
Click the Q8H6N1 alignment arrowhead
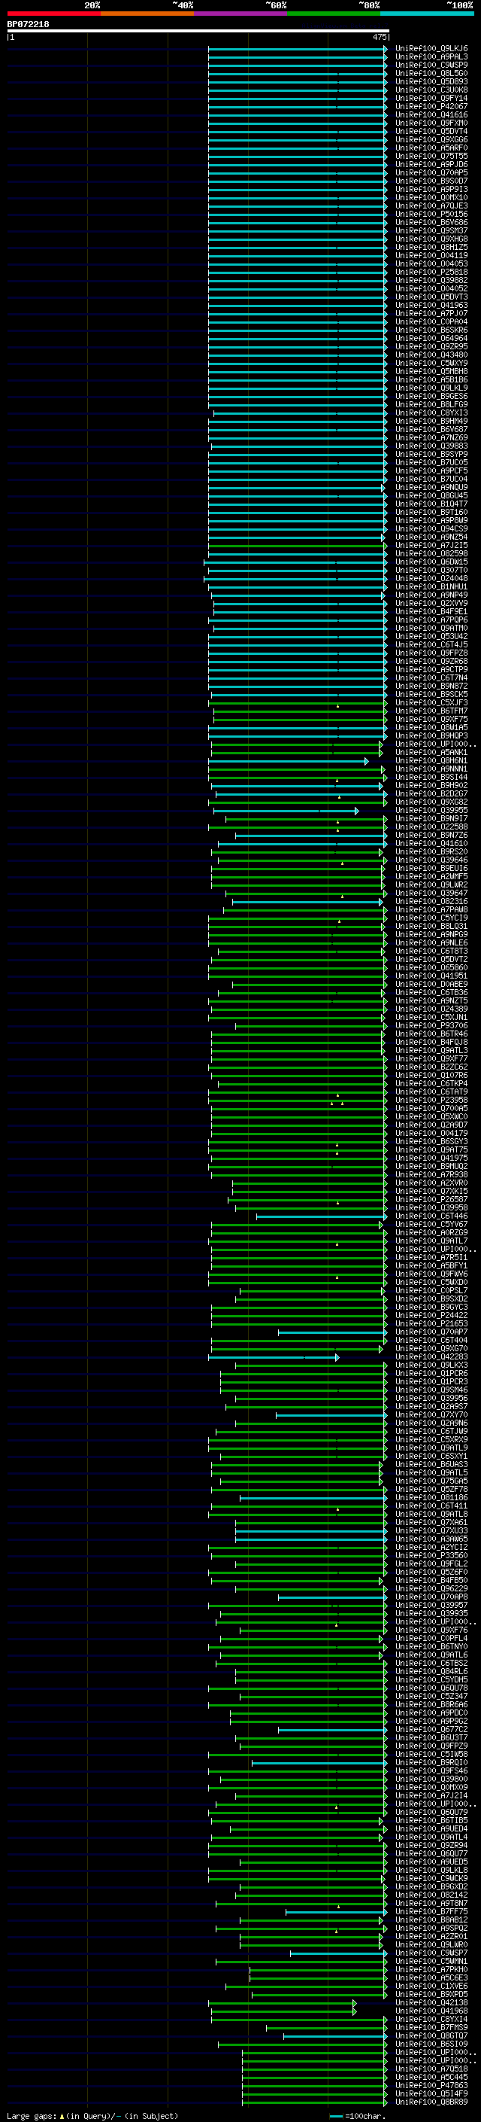click(x=367, y=761)
